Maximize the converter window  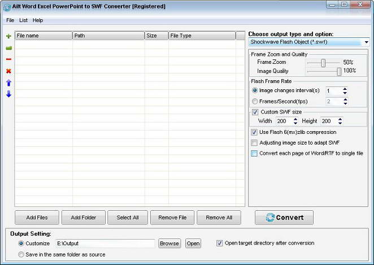coord(344,5)
